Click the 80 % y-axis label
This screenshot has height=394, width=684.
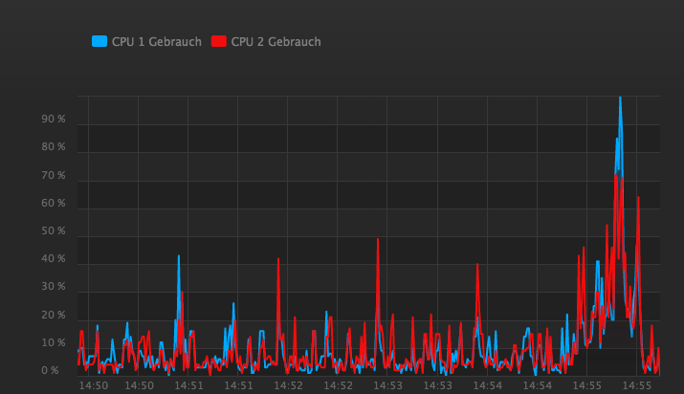tap(54, 147)
